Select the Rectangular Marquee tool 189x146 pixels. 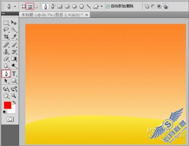pyautogui.click(x=6, y=23)
